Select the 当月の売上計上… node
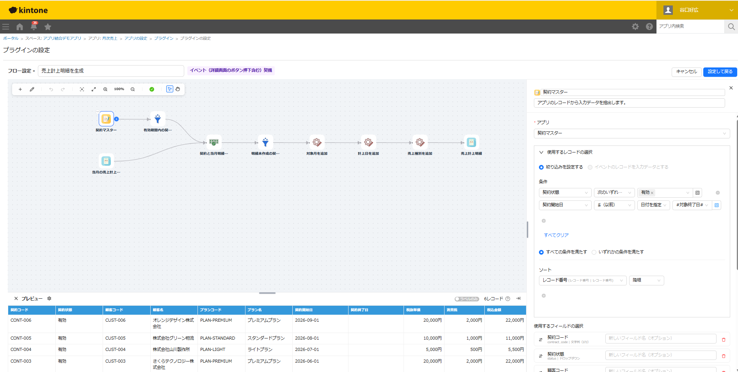 tap(106, 161)
